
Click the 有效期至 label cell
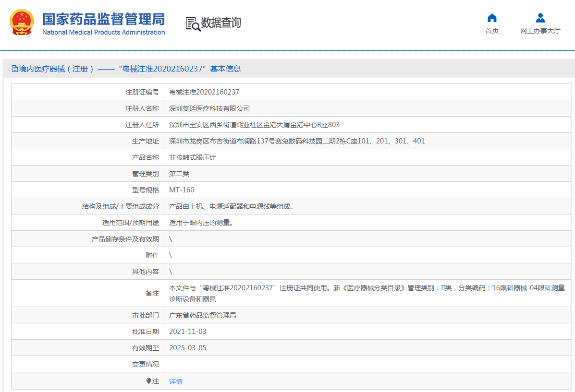[x=87, y=348]
